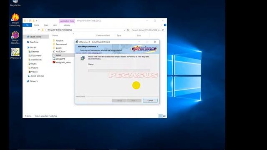267x150 pixels.
Task: Click the Explorer back navigation arrow
Action: [26, 30]
